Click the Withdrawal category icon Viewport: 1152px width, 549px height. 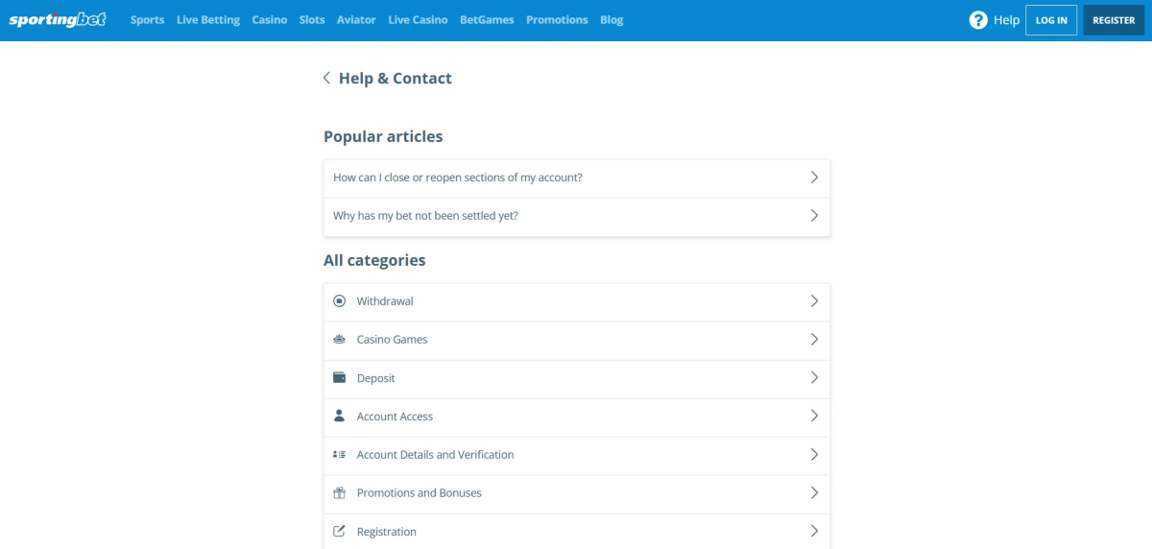(339, 301)
